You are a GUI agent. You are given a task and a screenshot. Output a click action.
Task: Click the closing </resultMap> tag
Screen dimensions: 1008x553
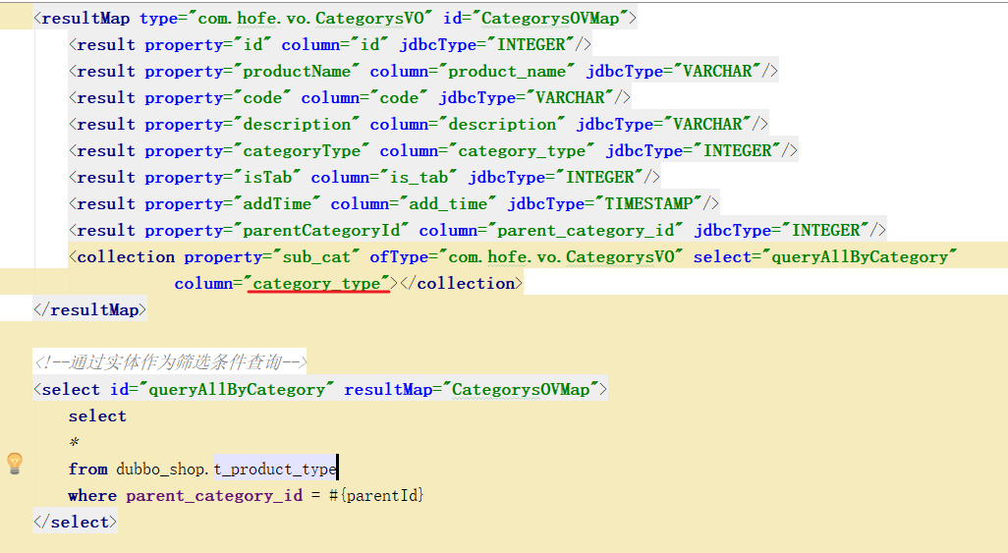[x=90, y=310]
